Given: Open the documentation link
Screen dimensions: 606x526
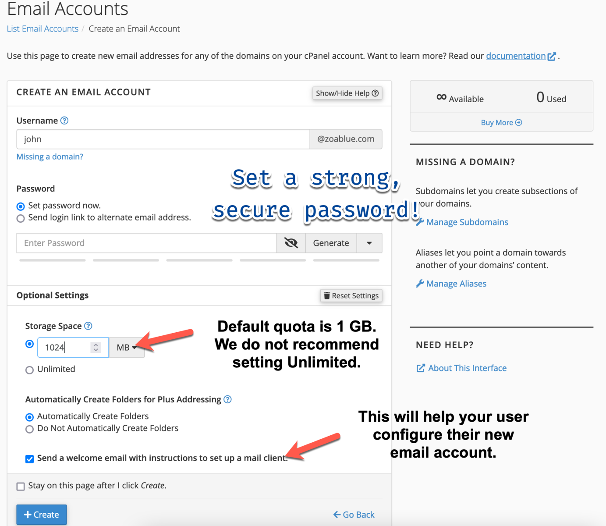Looking at the screenshot, I should (x=516, y=56).
